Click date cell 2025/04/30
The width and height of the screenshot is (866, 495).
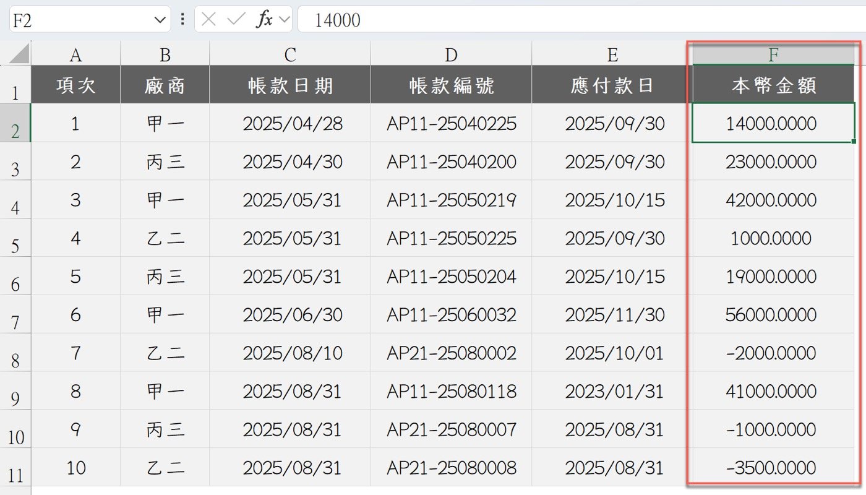(290, 161)
